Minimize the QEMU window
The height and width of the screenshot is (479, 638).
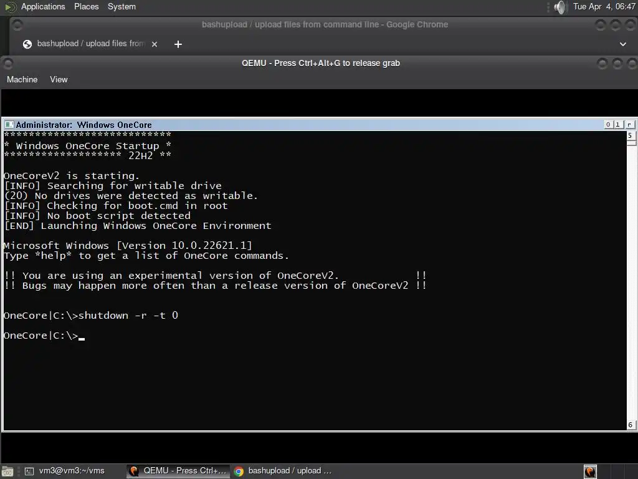pyautogui.click(x=602, y=63)
